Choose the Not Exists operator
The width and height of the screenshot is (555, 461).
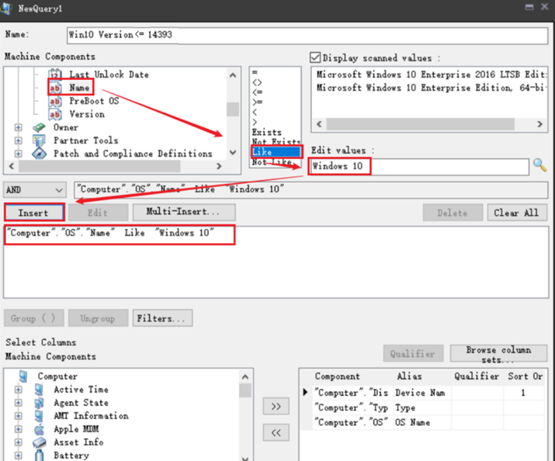[275, 142]
